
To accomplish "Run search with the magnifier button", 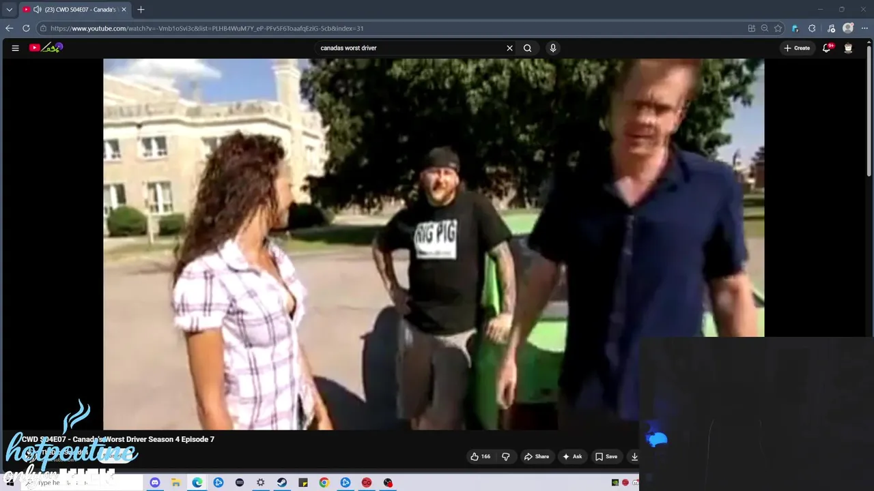I will click(527, 48).
